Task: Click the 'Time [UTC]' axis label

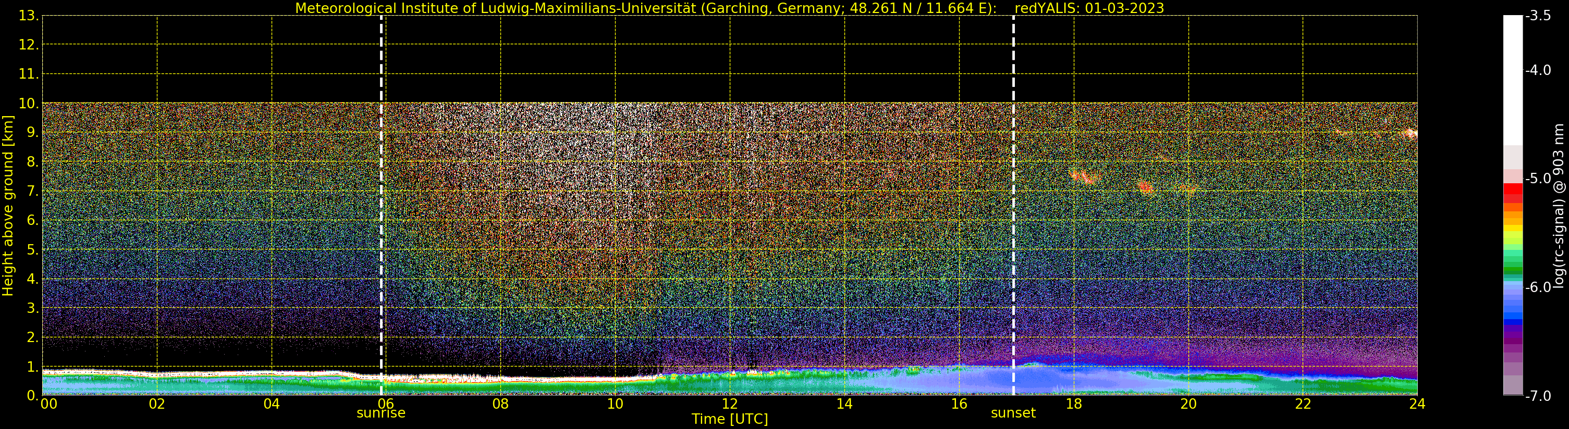Action: [729, 419]
